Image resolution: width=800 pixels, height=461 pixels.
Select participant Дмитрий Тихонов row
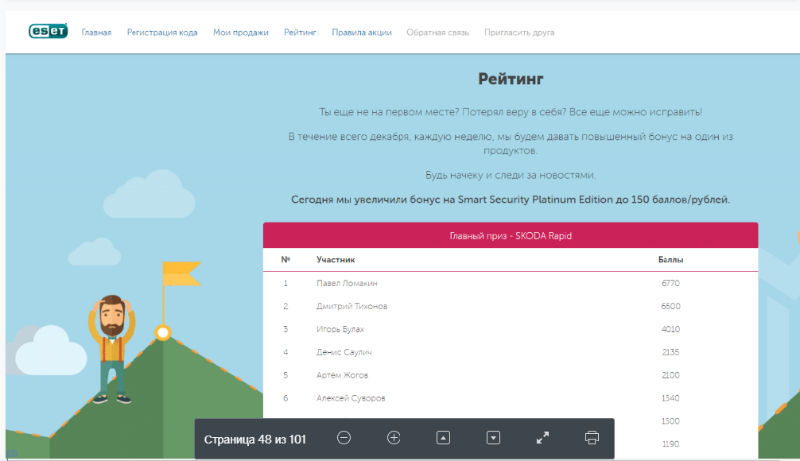(351, 306)
